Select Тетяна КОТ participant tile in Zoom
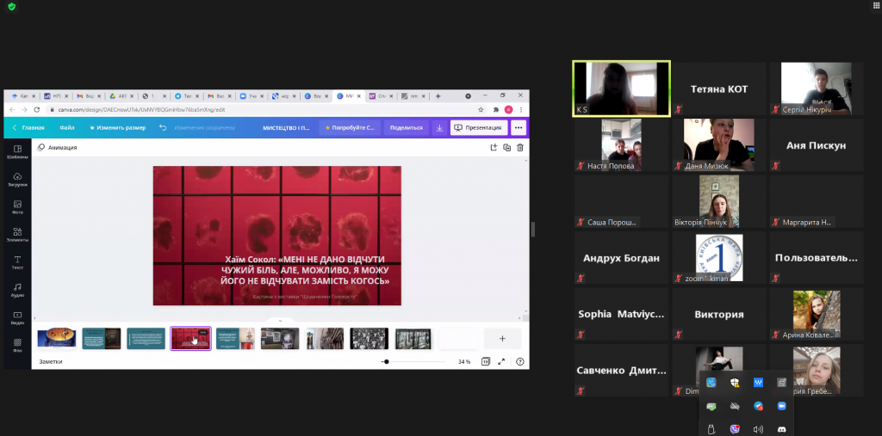Viewport: 882px width, 436px height. [x=719, y=89]
